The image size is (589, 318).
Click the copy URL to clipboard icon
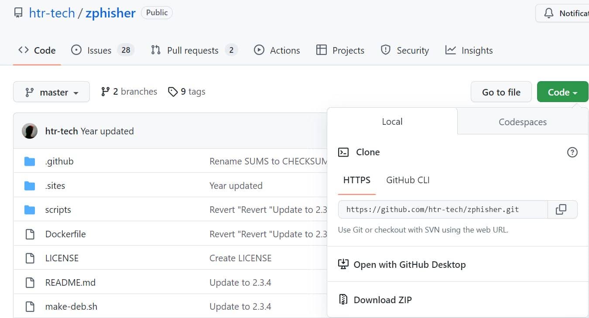pyautogui.click(x=561, y=209)
